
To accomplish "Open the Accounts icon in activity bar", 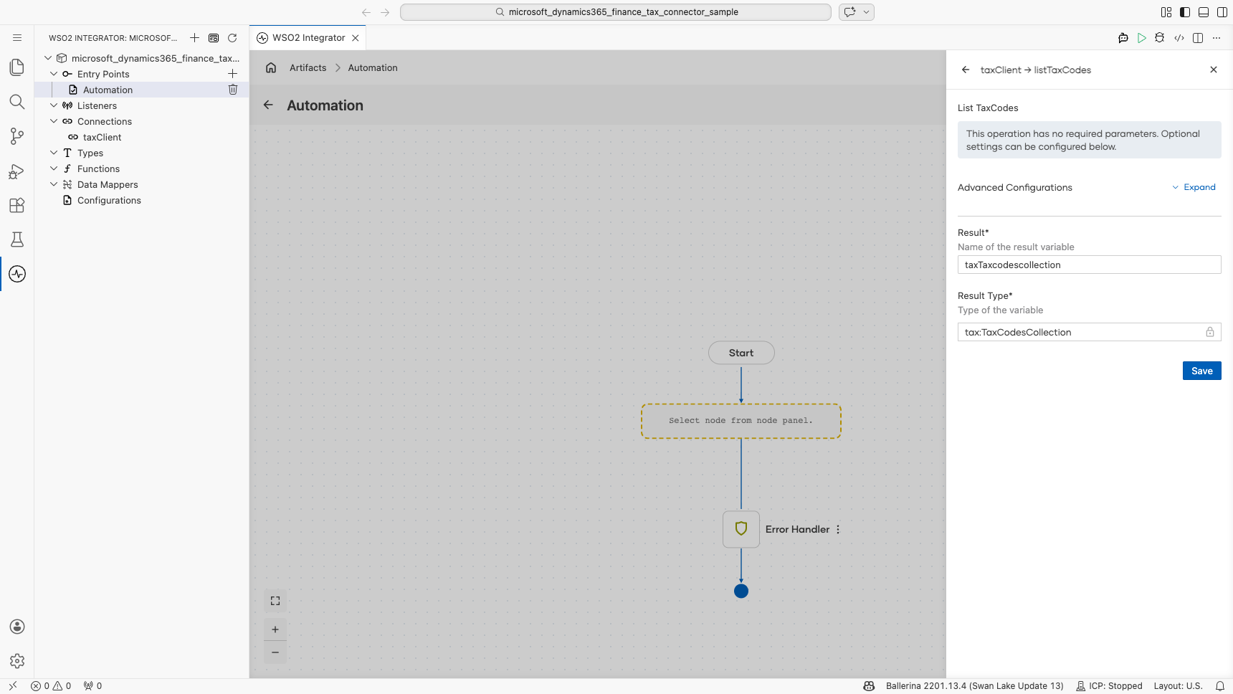I will pos(17,627).
